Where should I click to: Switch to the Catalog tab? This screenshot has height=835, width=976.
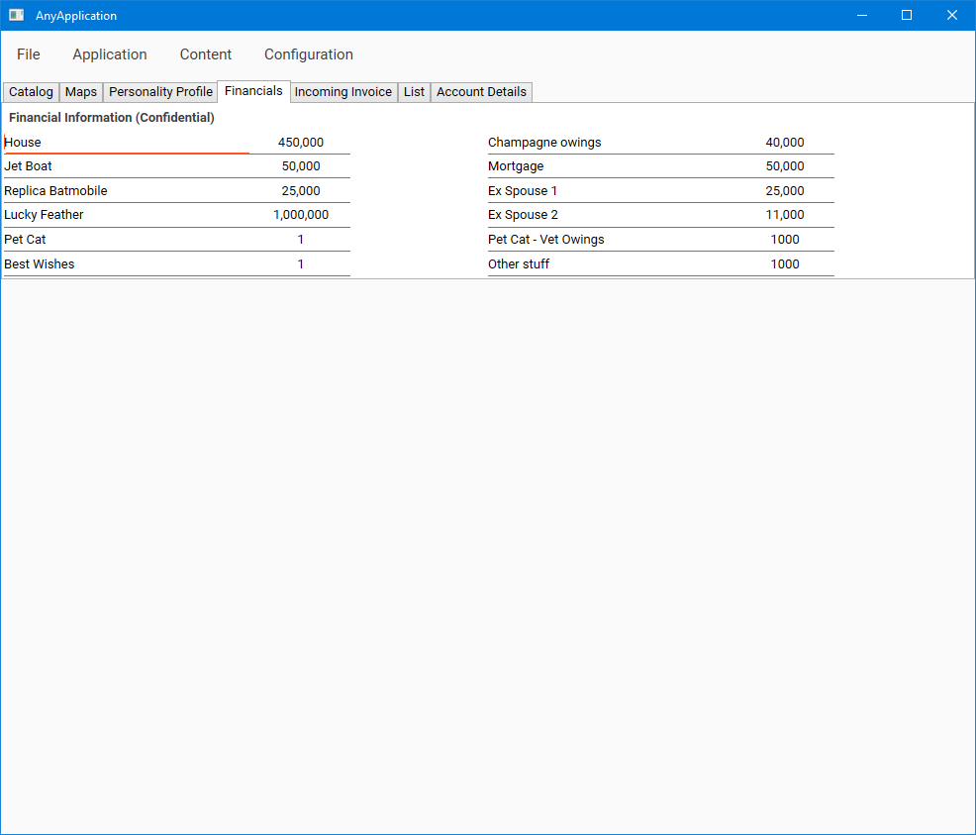coord(31,92)
